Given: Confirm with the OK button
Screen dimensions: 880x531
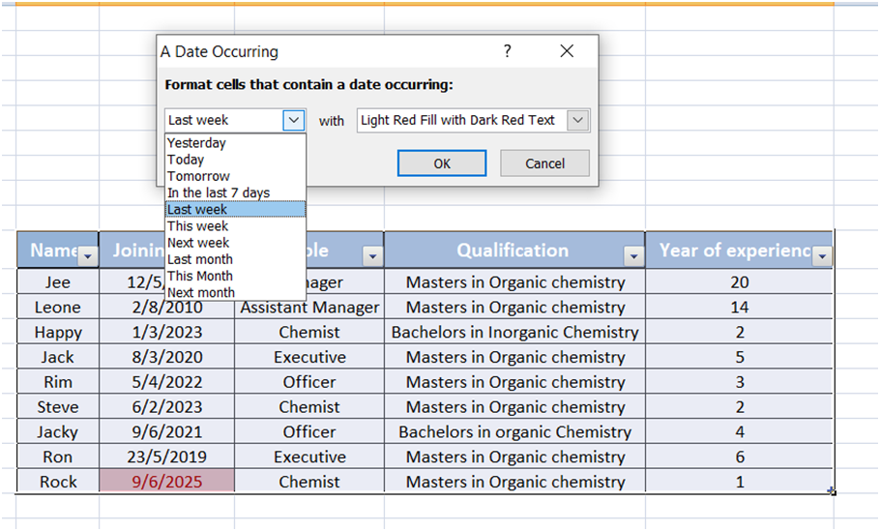Looking at the screenshot, I should pyautogui.click(x=442, y=163).
